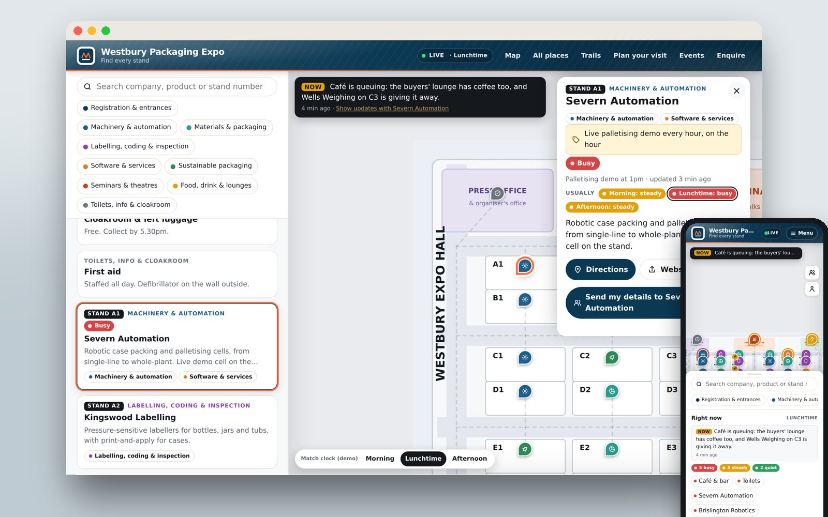Set the match clock to Lunchtime

coord(423,459)
